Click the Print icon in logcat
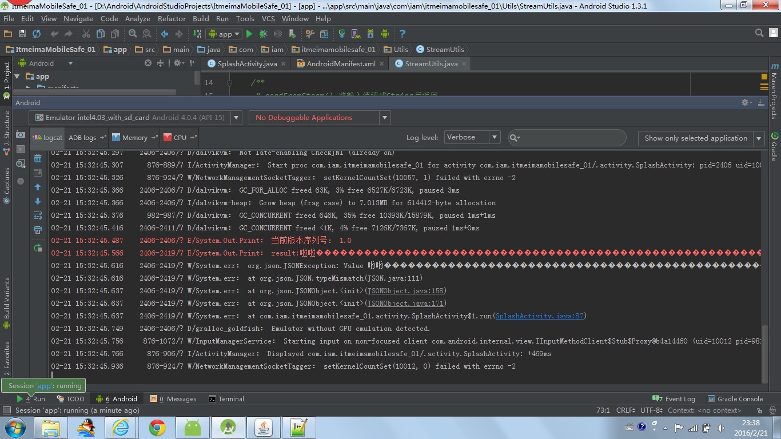The height and width of the screenshot is (439, 781). pyautogui.click(x=38, y=230)
